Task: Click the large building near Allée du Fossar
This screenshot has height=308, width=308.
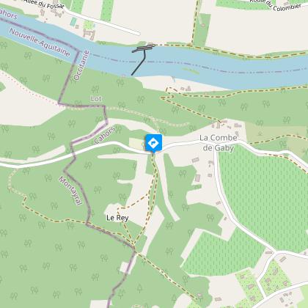Action: (89, 34)
